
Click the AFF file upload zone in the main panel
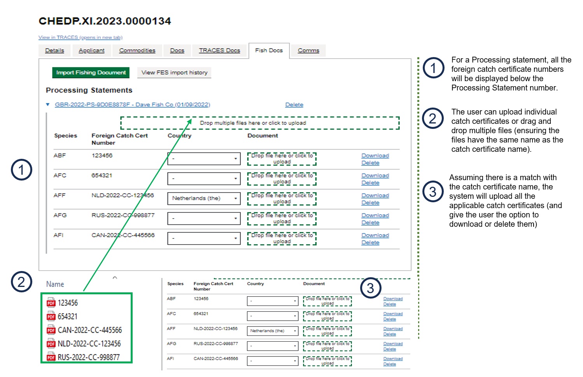tap(282, 198)
